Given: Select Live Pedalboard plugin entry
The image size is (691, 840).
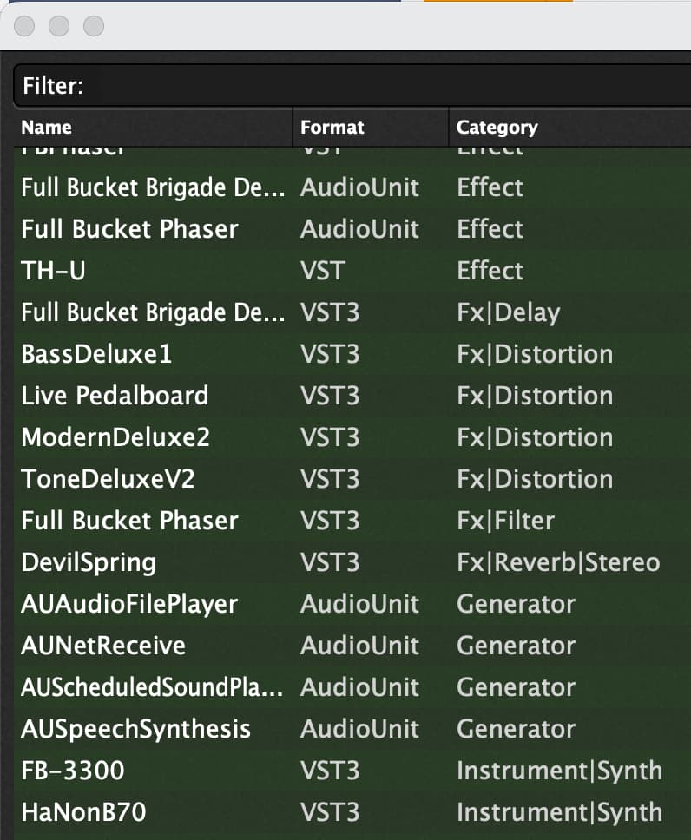Looking at the screenshot, I should (352, 396).
